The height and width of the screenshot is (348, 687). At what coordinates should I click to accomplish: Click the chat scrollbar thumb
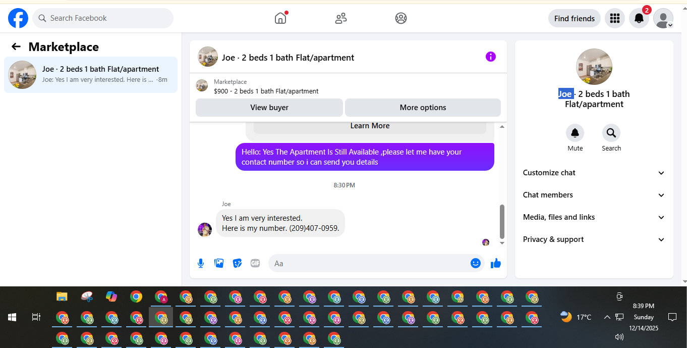pos(502,222)
